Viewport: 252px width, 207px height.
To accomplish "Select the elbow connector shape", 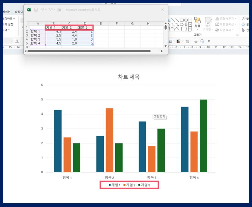I will [x=173, y=25].
